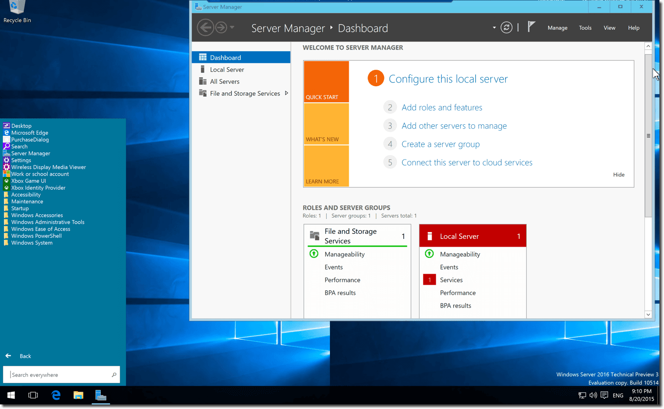The height and width of the screenshot is (409, 664).
Task: Launch Server Manager from the taskbar
Action: pyautogui.click(x=100, y=395)
